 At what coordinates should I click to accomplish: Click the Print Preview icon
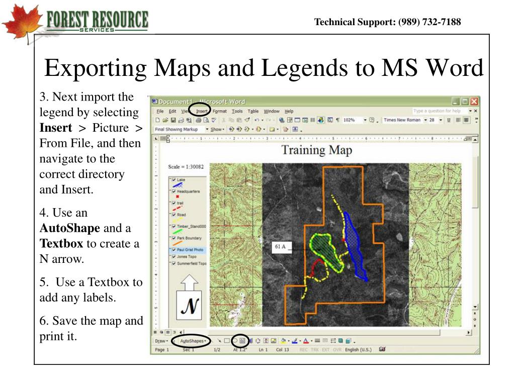(x=206, y=120)
